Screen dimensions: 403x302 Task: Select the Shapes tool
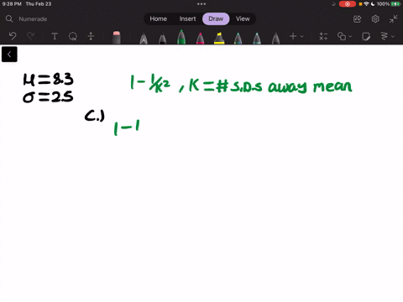point(342,36)
